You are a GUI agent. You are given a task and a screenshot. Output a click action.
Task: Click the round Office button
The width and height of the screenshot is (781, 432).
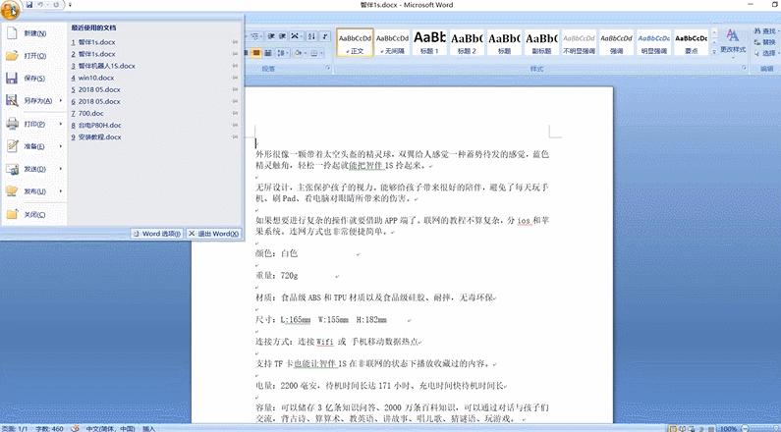(11, 9)
